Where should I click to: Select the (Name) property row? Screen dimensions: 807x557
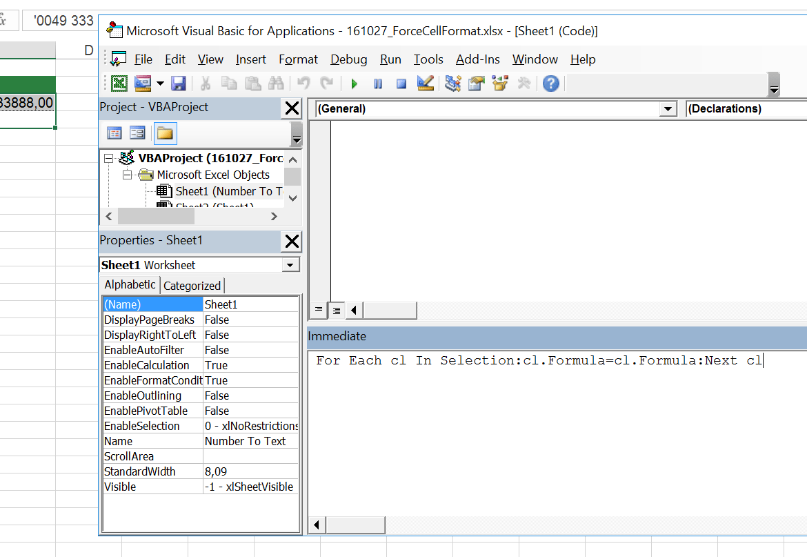click(201, 304)
